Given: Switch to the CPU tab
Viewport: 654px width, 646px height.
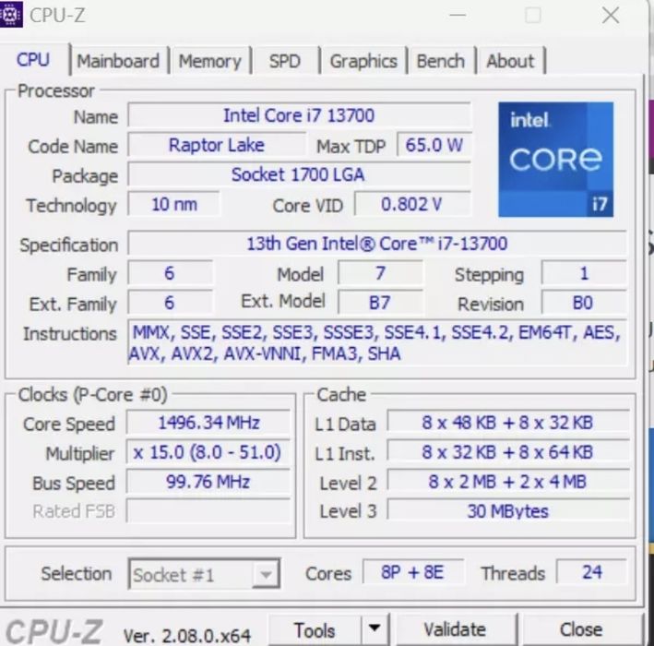Looking at the screenshot, I should coord(33,60).
